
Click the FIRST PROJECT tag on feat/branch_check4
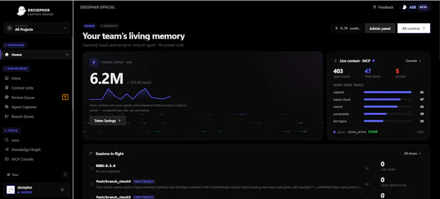144,181
